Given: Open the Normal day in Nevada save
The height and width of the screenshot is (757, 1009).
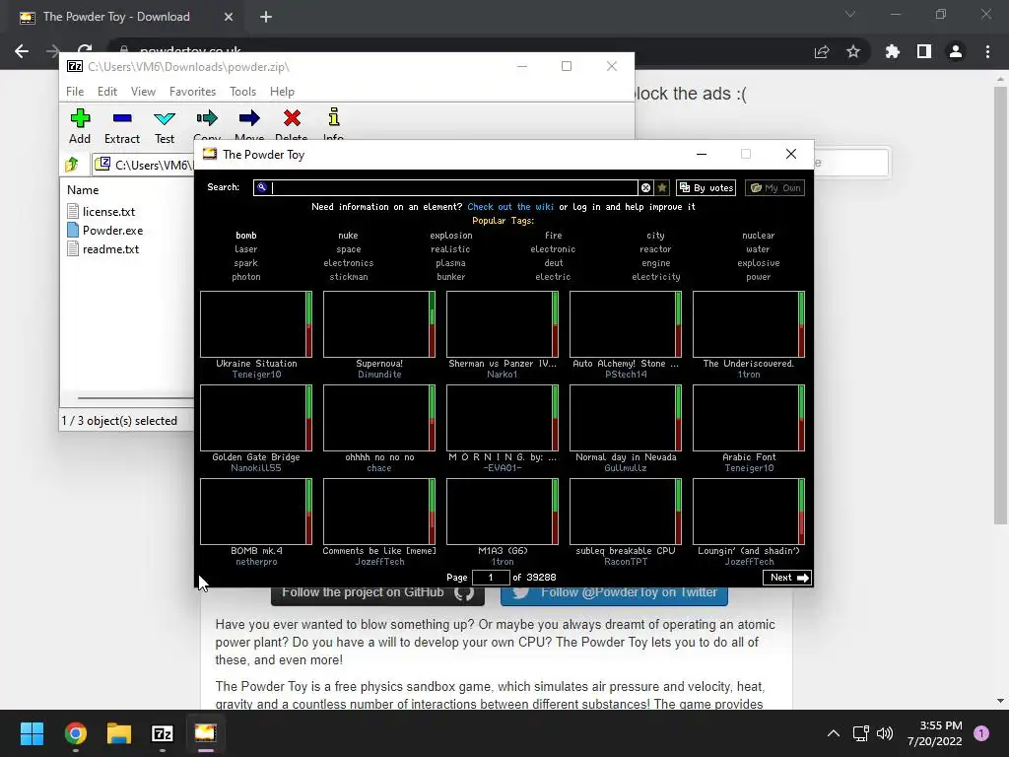Looking at the screenshot, I should pos(626,418).
